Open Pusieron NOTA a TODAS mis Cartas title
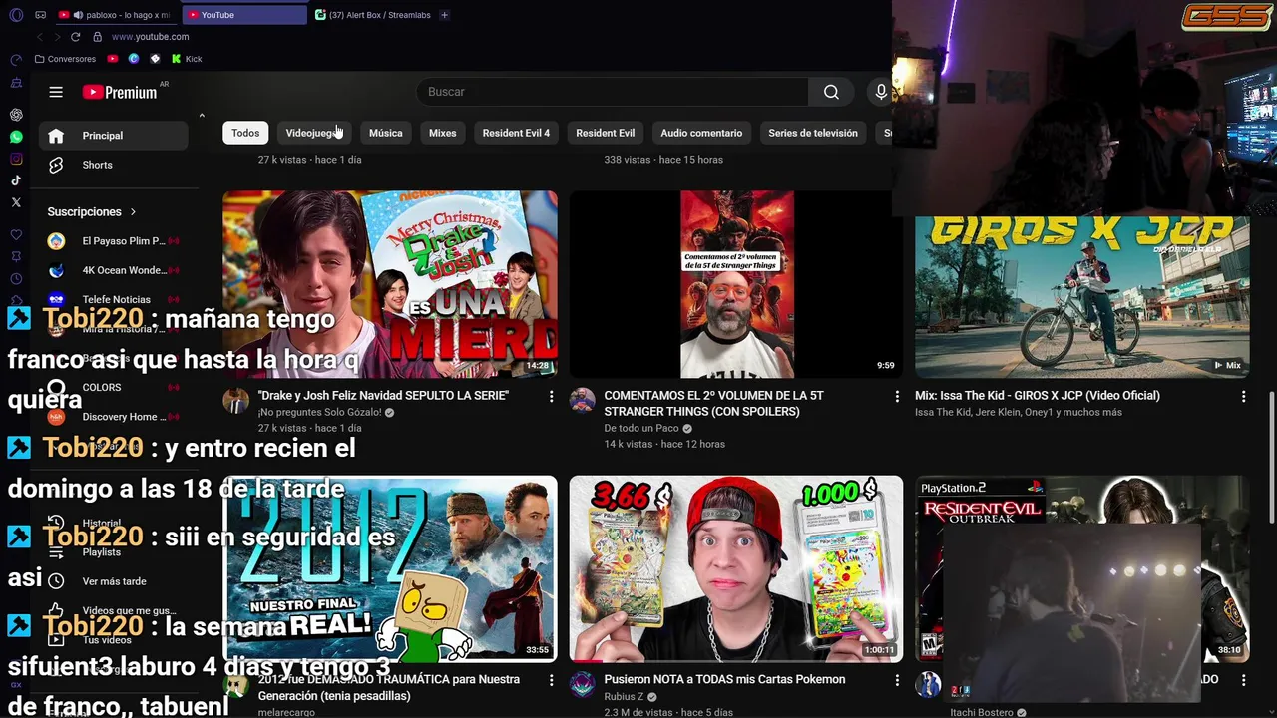This screenshot has width=1277, height=718. (x=724, y=679)
